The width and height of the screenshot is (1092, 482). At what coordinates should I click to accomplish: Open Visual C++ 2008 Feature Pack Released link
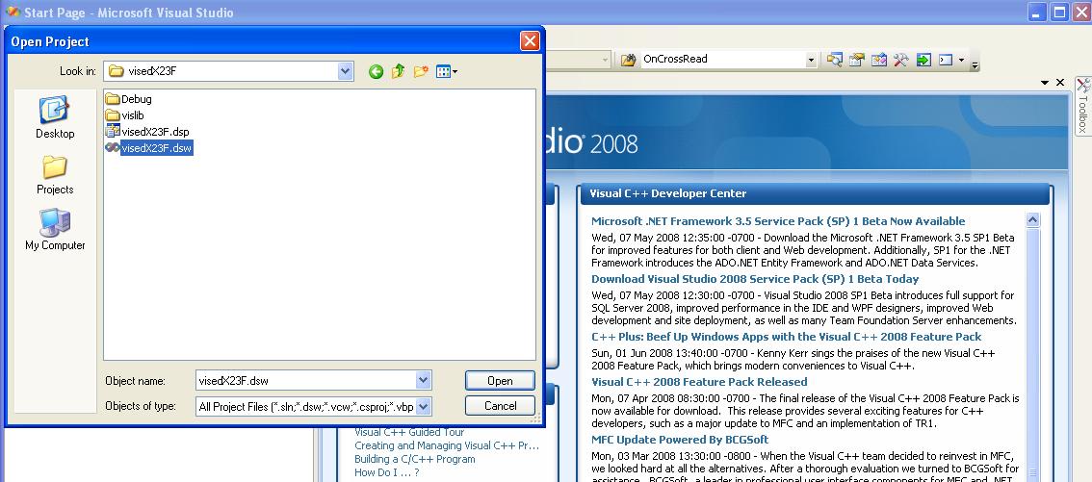[699, 382]
